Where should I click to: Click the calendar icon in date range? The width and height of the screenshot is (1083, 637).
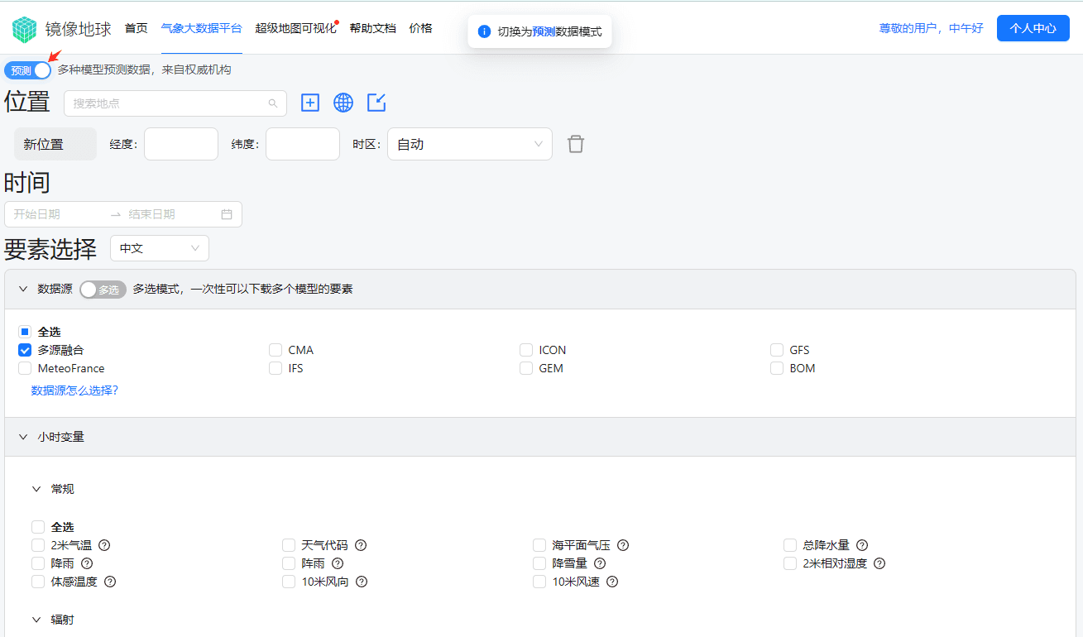[227, 214]
